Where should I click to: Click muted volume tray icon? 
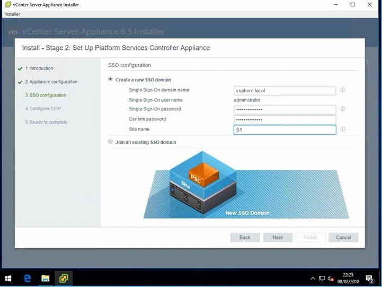tap(331, 279)
